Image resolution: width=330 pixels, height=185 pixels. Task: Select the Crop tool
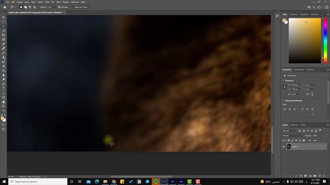(x=4, y=35)
